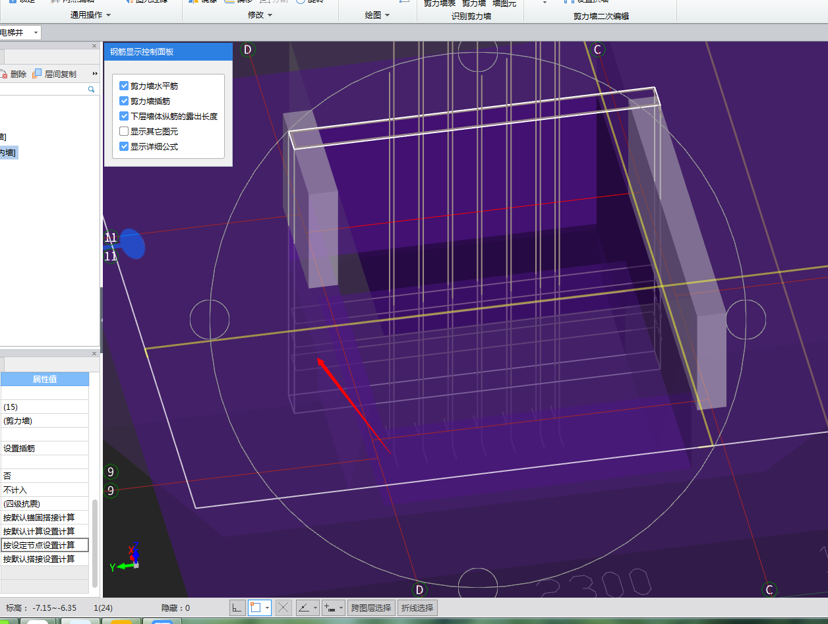Close the upper component list panel

tap(94, 46)
